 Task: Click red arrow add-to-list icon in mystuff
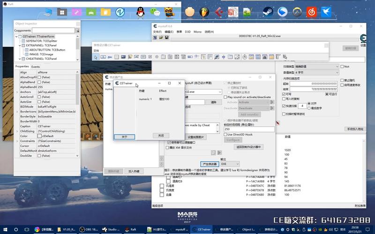pos(277,123)
